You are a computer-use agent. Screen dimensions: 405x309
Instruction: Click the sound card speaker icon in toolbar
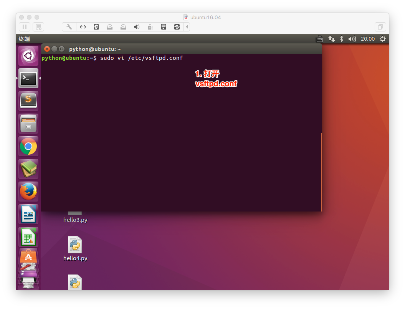click(x=137, y=27)
